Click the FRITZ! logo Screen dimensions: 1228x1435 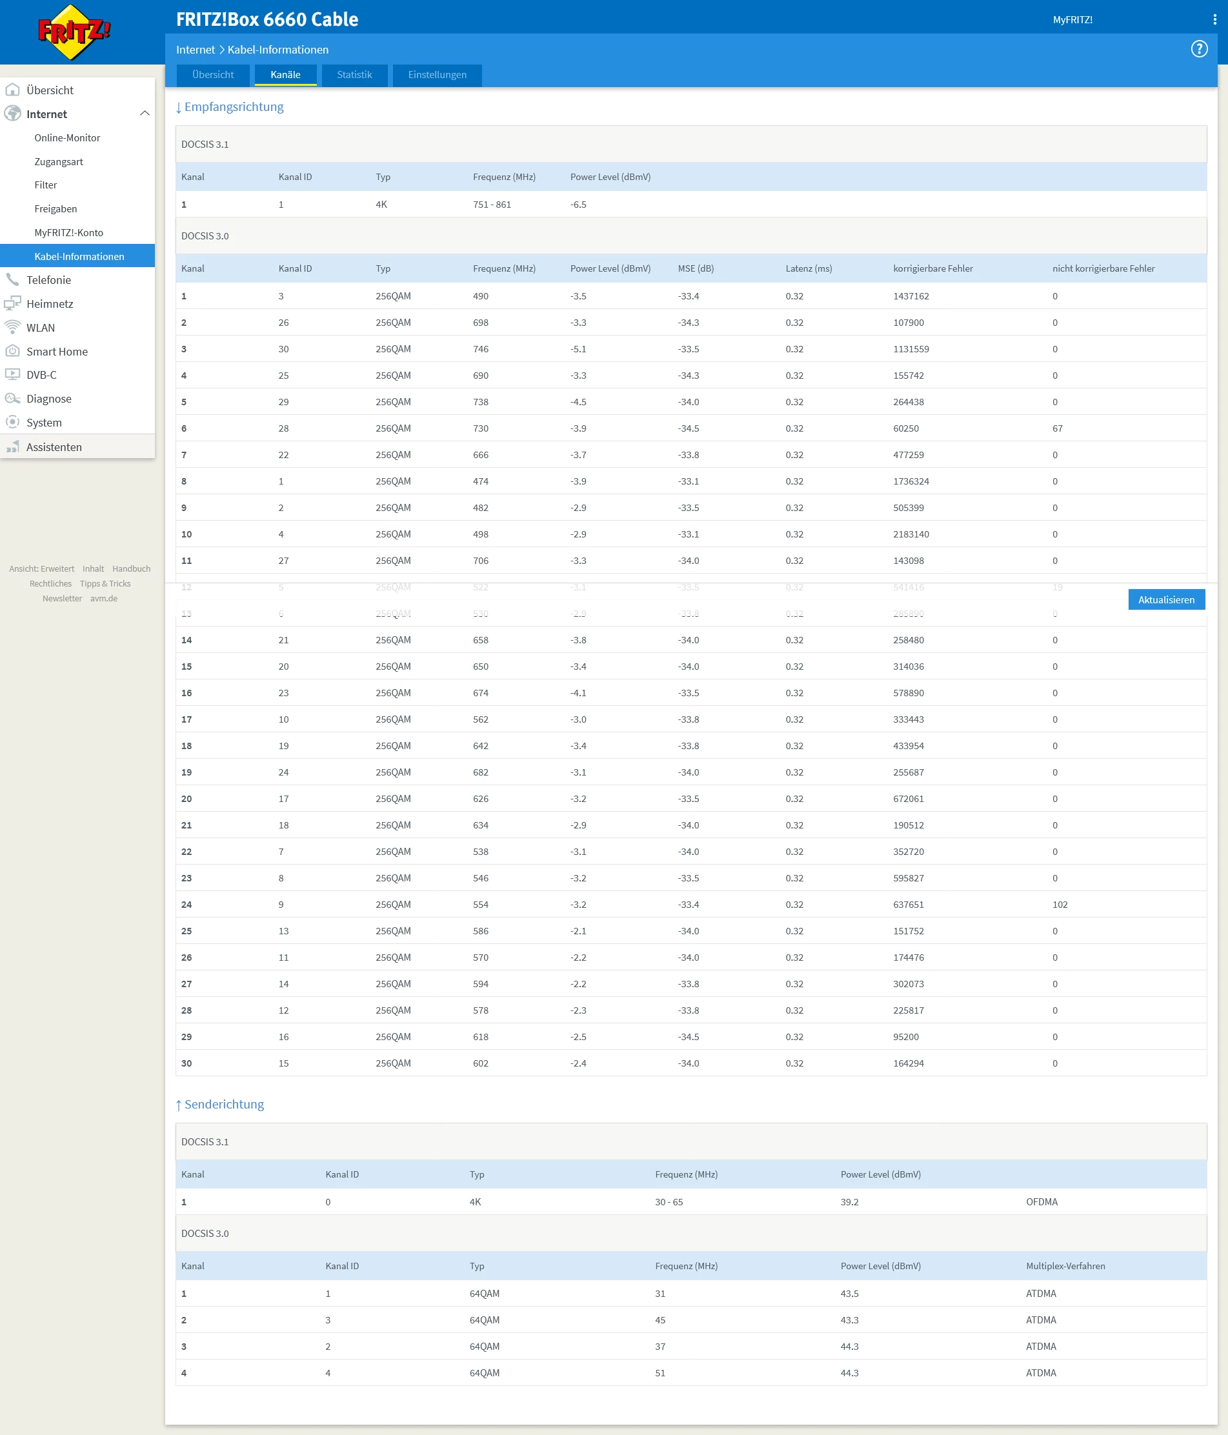click(x=74, y=32)
